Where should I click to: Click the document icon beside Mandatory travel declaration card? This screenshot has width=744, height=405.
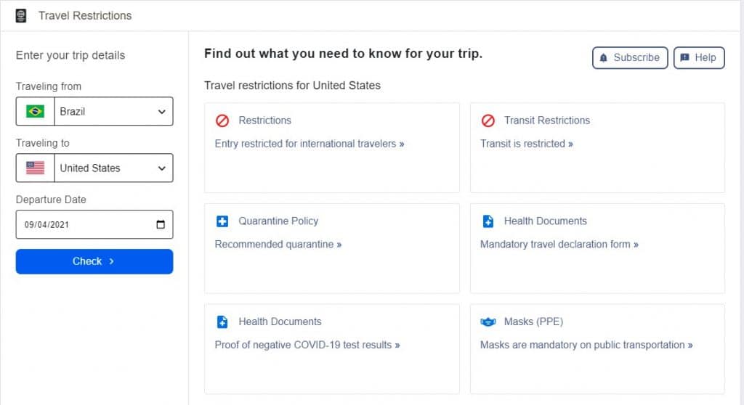[x=488, y=221]
